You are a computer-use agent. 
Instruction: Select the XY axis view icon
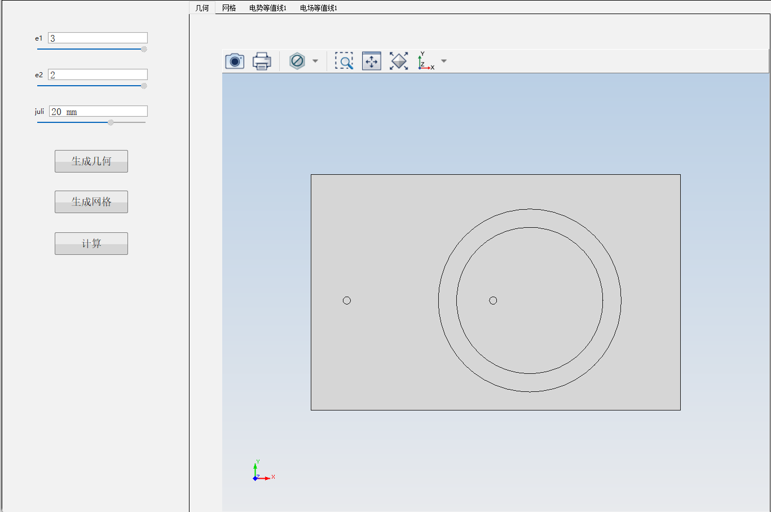(x=426, y=61)
